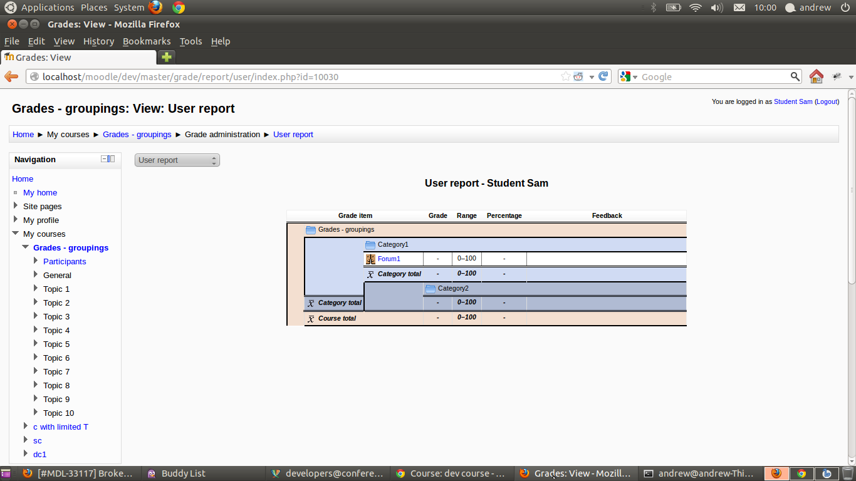Open the volume indicator
856x481 pixels.
[717, 8]
